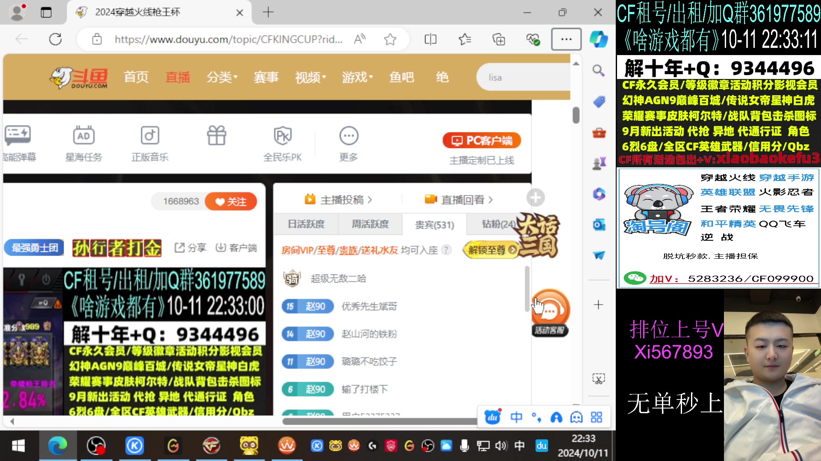Click the 最强勇士团 badge
821x461 pixels.
(35, 248)
